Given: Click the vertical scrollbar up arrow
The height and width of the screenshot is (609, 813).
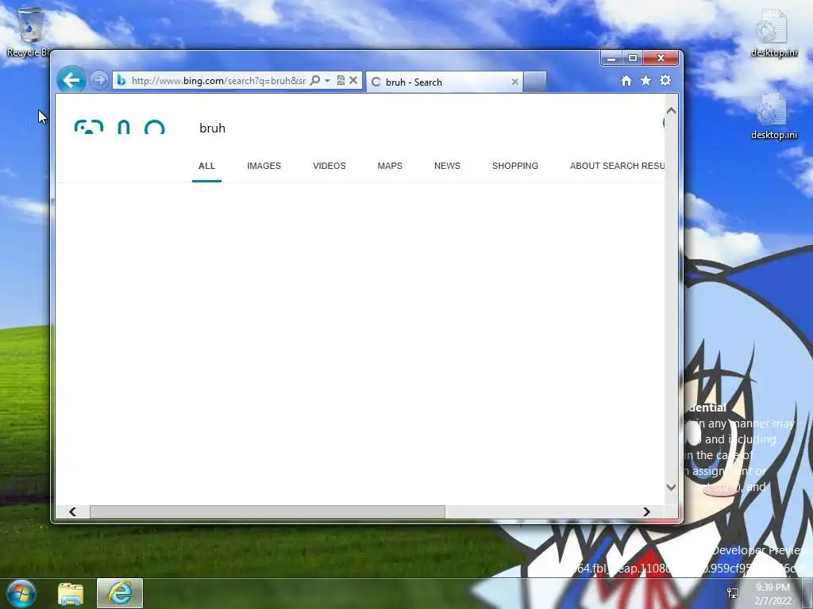Looking at the screenshot, I should click(x=671, y=111).
